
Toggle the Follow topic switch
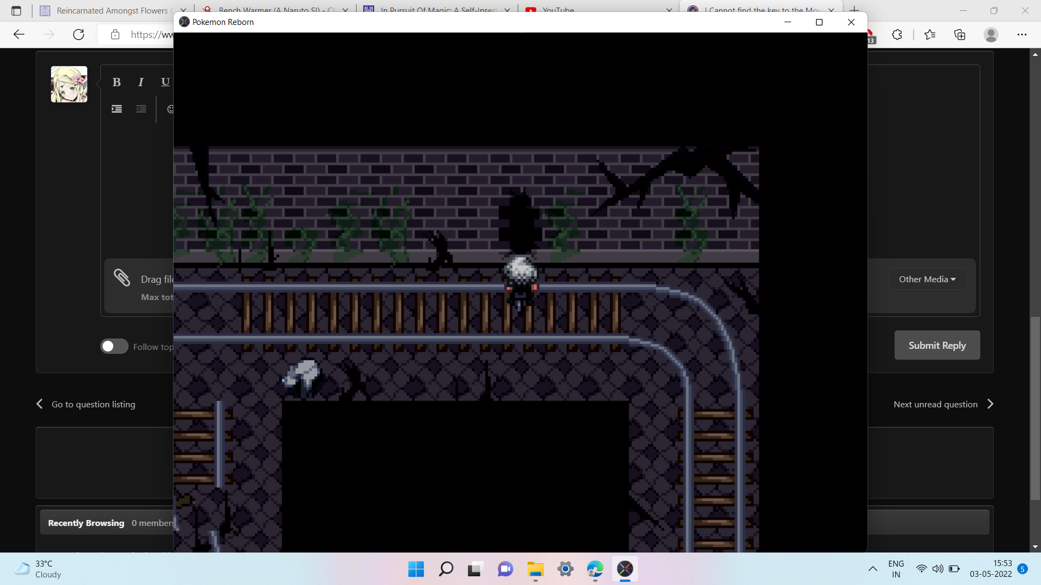[114, 346]
